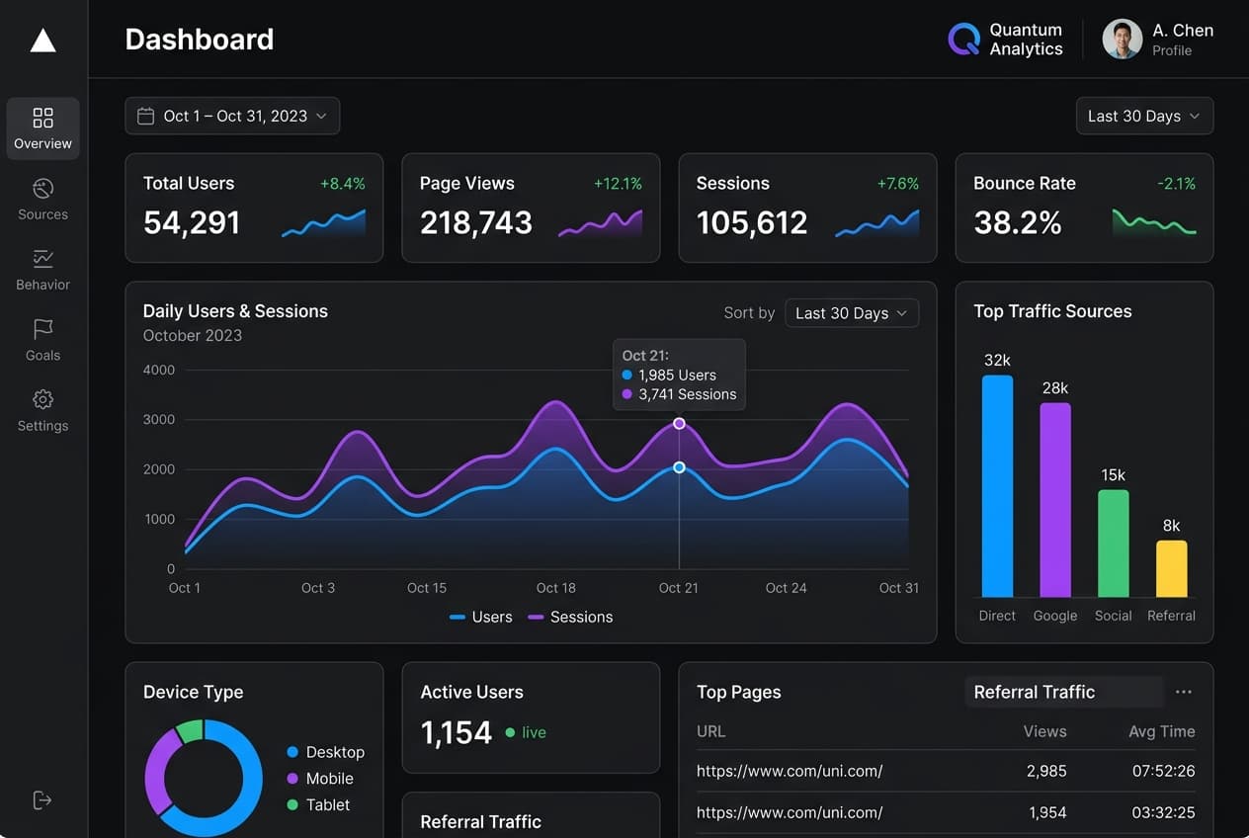Click the URL column header

coord(710,731)
